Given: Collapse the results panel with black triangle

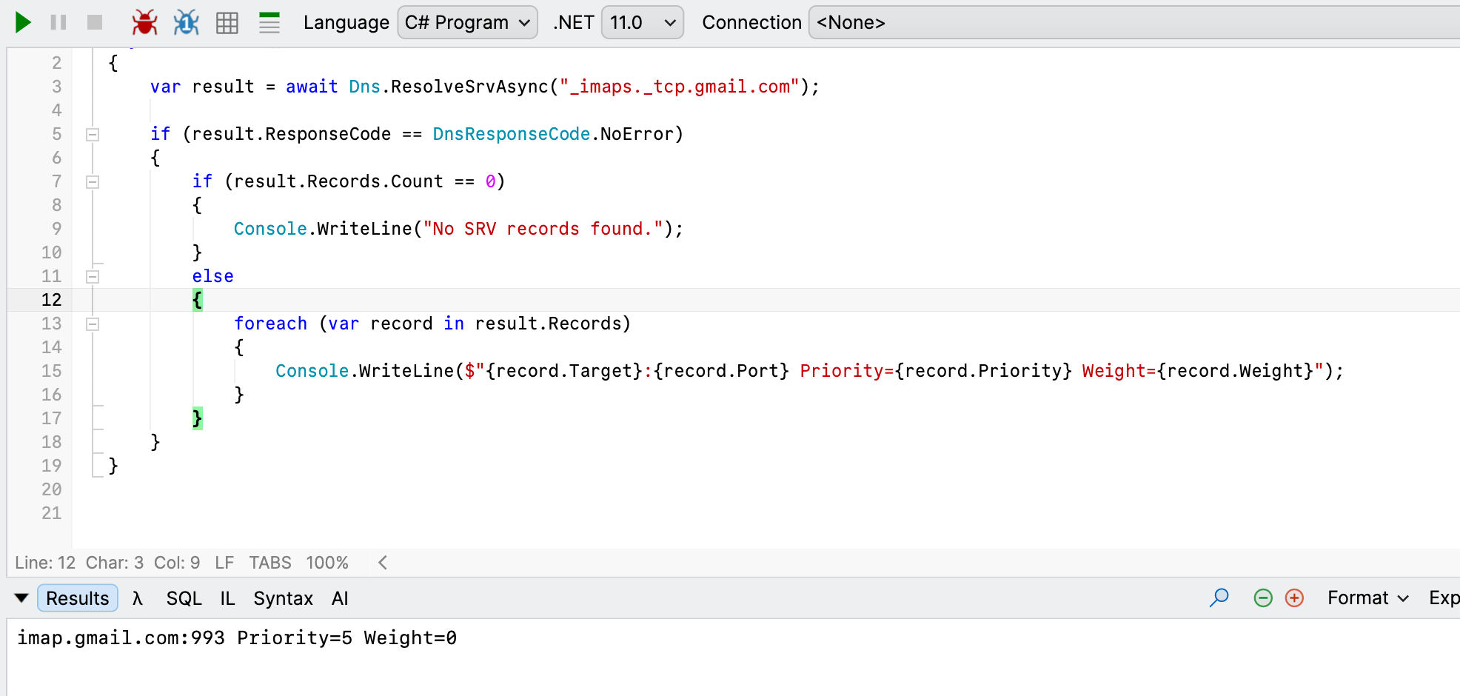Looking at the screenshot, I should coord(21,598).
